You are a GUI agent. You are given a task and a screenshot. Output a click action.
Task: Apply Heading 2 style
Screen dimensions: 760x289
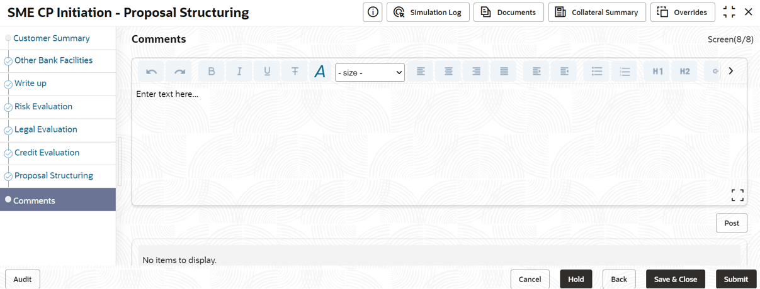click(685, 72)
